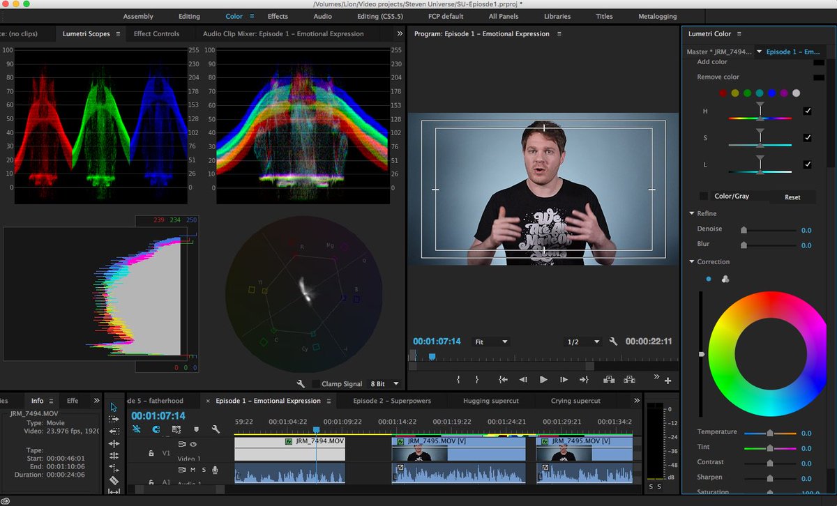Viewport: 837px width, 506px height.
Task: Toggle Linked Selection in timeline
Action: pos(176,430)
